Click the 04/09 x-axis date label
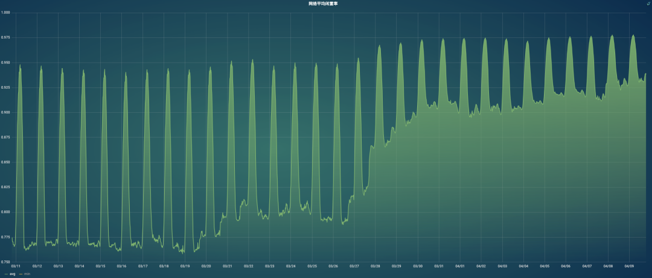Image resolution: width=652 pixels, height=278 pixels. [629, 266]
